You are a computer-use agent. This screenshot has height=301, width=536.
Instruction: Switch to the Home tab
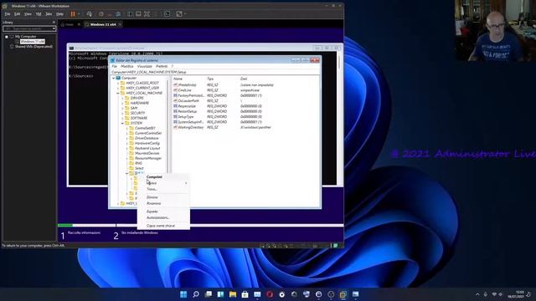click(70, 24)
